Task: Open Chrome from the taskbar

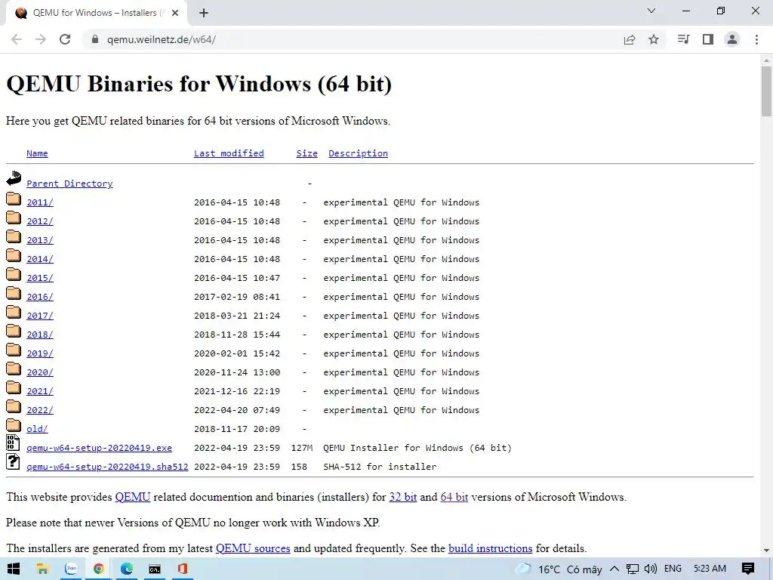Action: [x=99, y=569]
